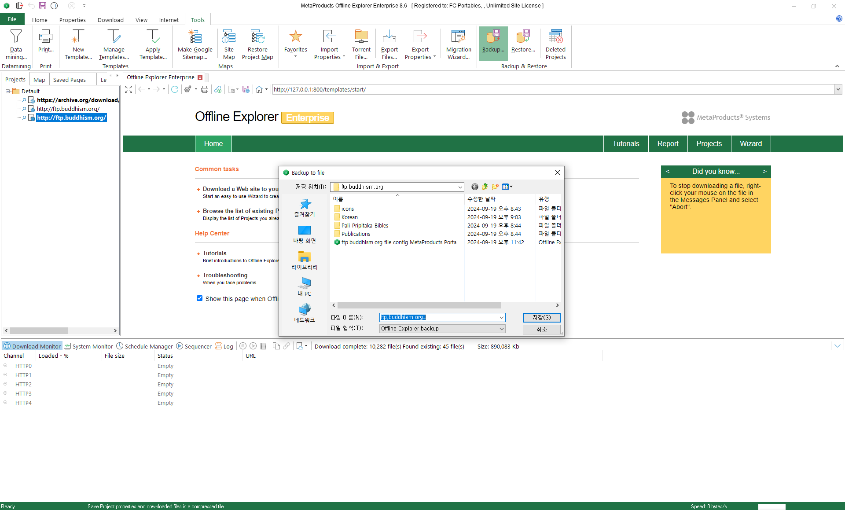Expand the save location dropdown
845x510 pixels.
[460, 187]
